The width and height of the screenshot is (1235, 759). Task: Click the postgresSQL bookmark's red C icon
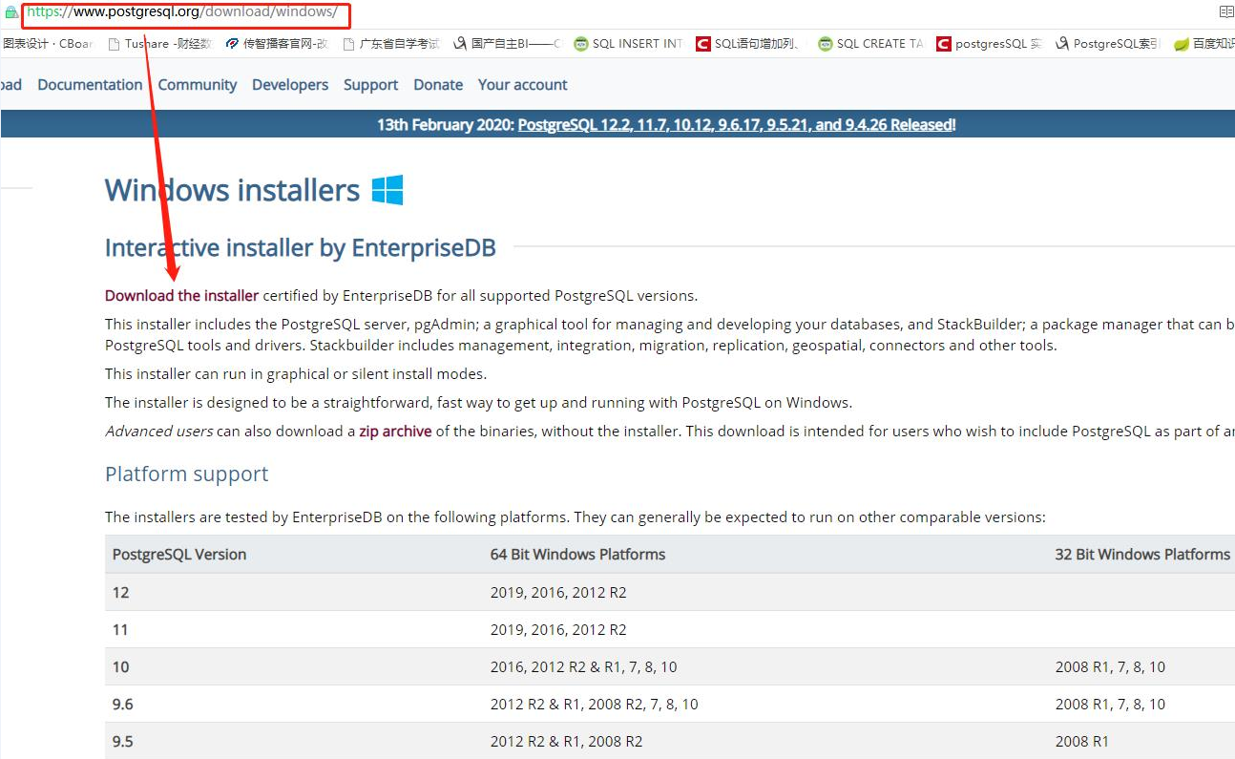tap(944, 44)
